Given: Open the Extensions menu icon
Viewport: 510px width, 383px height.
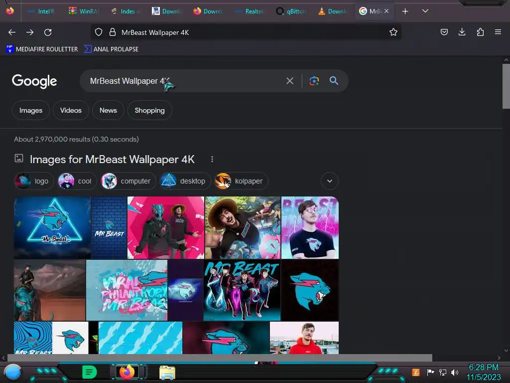Looking at the screenshot, I should 480,32.
